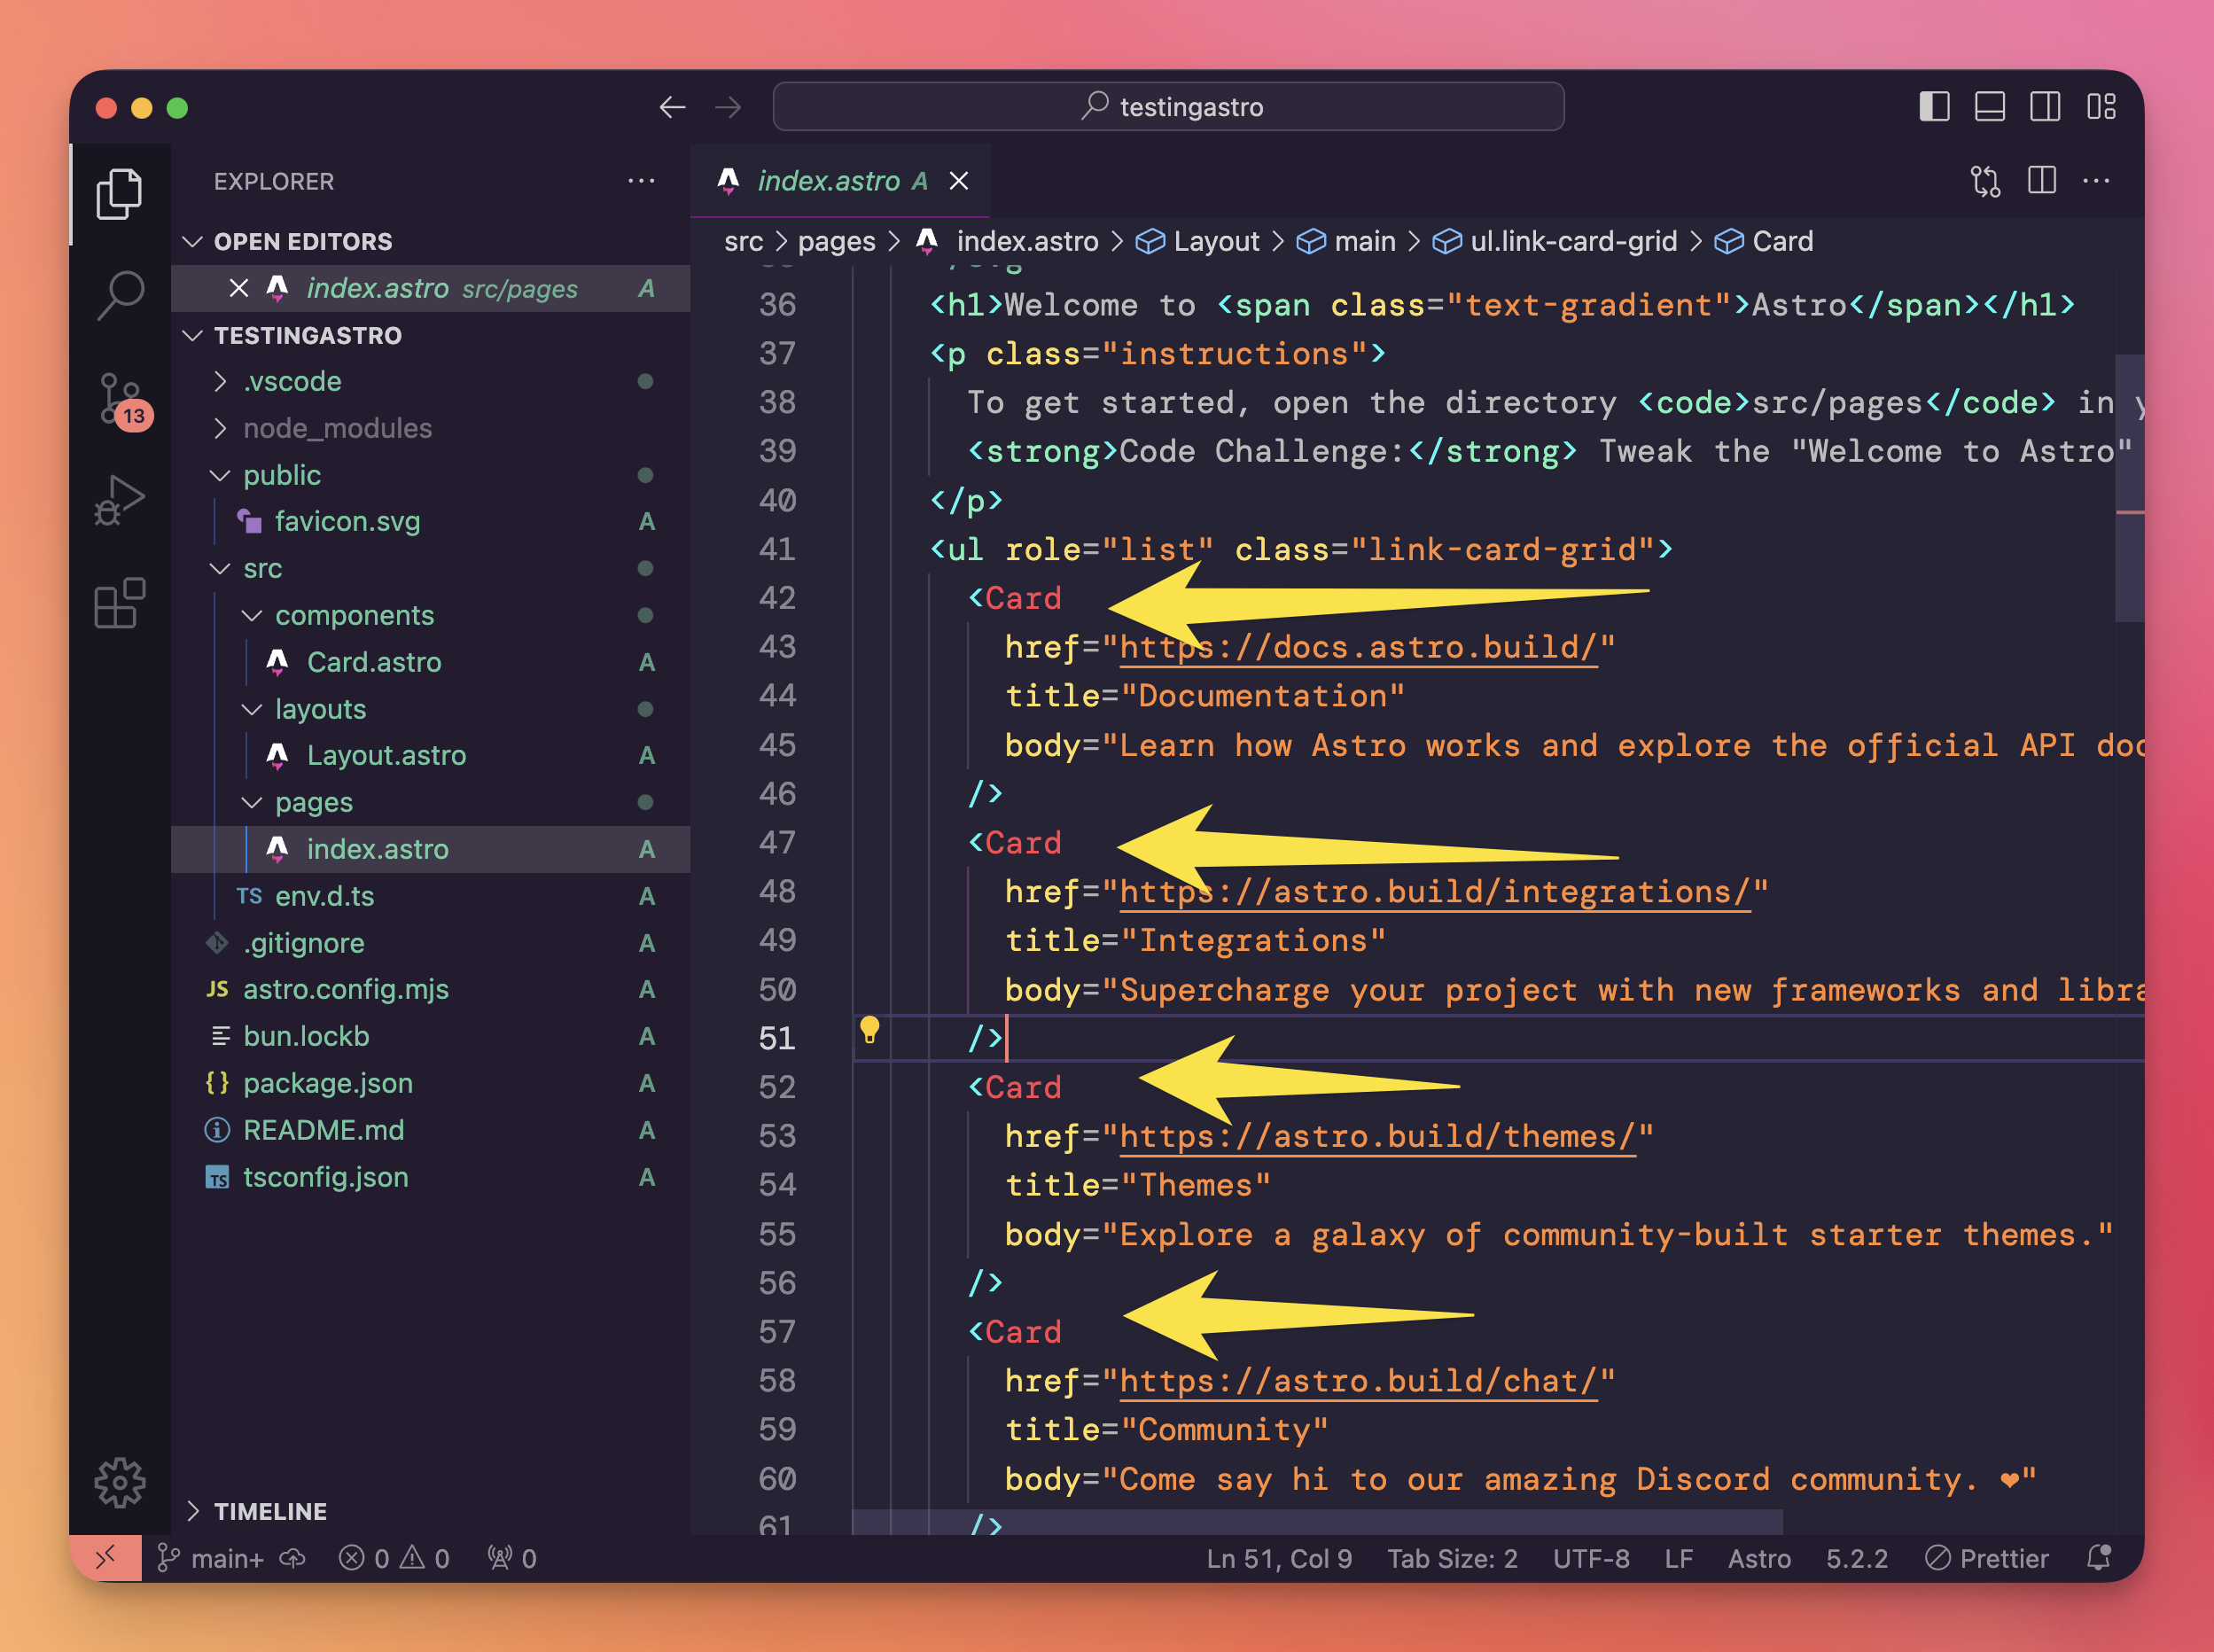
Task: Click the lightbulb code action icon
Action: pos(870,1029)
